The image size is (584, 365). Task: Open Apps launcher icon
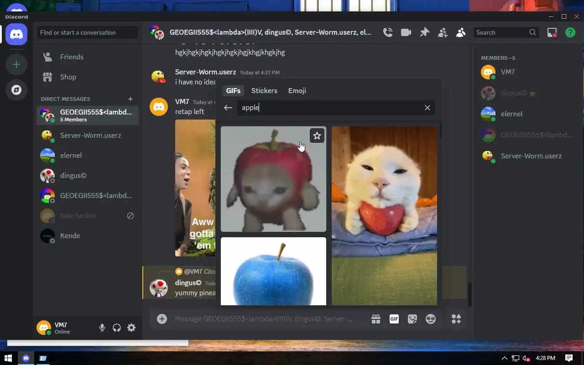tap(456, 319)
